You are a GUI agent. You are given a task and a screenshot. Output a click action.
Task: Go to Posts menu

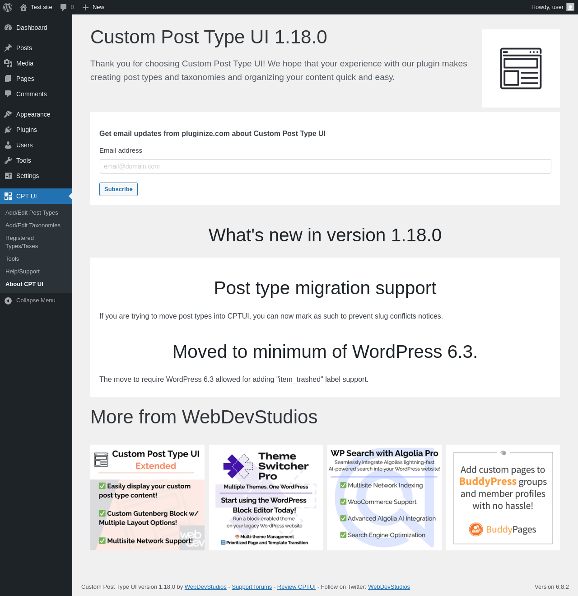[24, 48]
